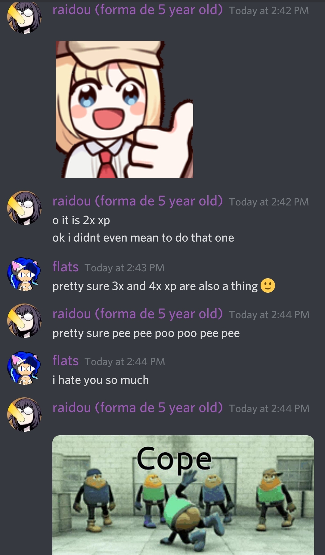The width and height of the screenshot is (325, 555).
Task: Open flats username at 2:43 PM
Action: pyautogui.click(x=66, y=267)
